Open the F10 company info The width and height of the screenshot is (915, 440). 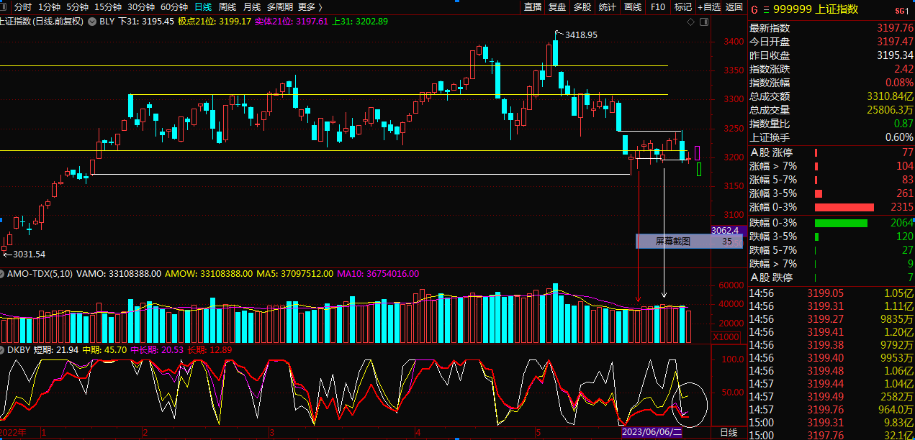[658, 6]
